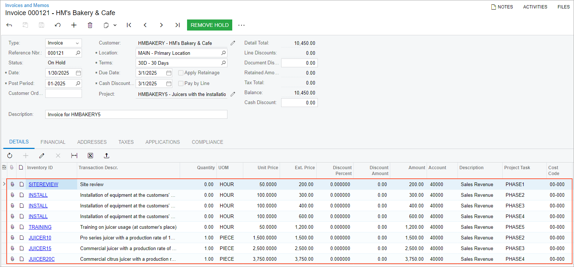Open the Date calendar picker
574x267 pixels.
pos(78,73)
